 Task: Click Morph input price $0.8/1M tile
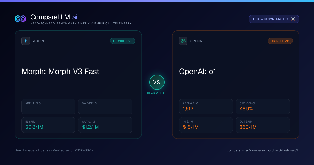pyautogui.click(x=48, y=125)
